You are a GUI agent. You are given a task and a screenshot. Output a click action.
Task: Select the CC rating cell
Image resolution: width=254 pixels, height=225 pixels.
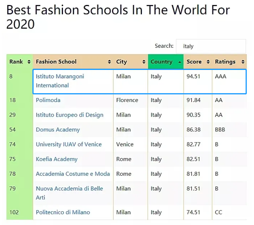click(x=229, y=212)
